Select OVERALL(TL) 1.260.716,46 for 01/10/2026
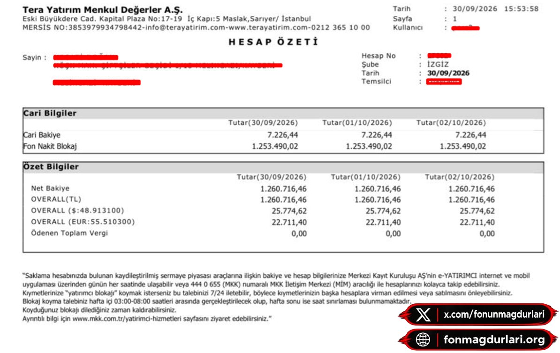 (x=378, y=200)
